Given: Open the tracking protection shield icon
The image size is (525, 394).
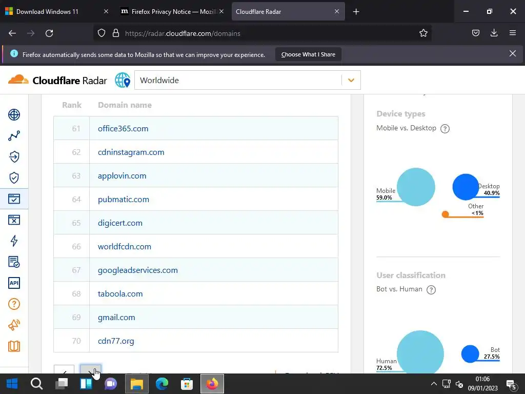Looking at the screenshot, I should pyautogui.click(x=102, y=33).
